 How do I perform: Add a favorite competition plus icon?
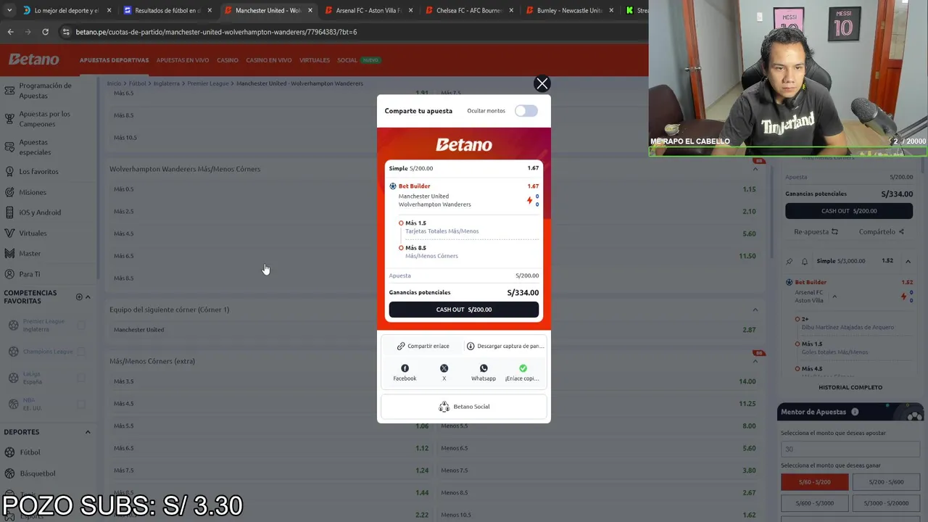[x=79, y=297]
